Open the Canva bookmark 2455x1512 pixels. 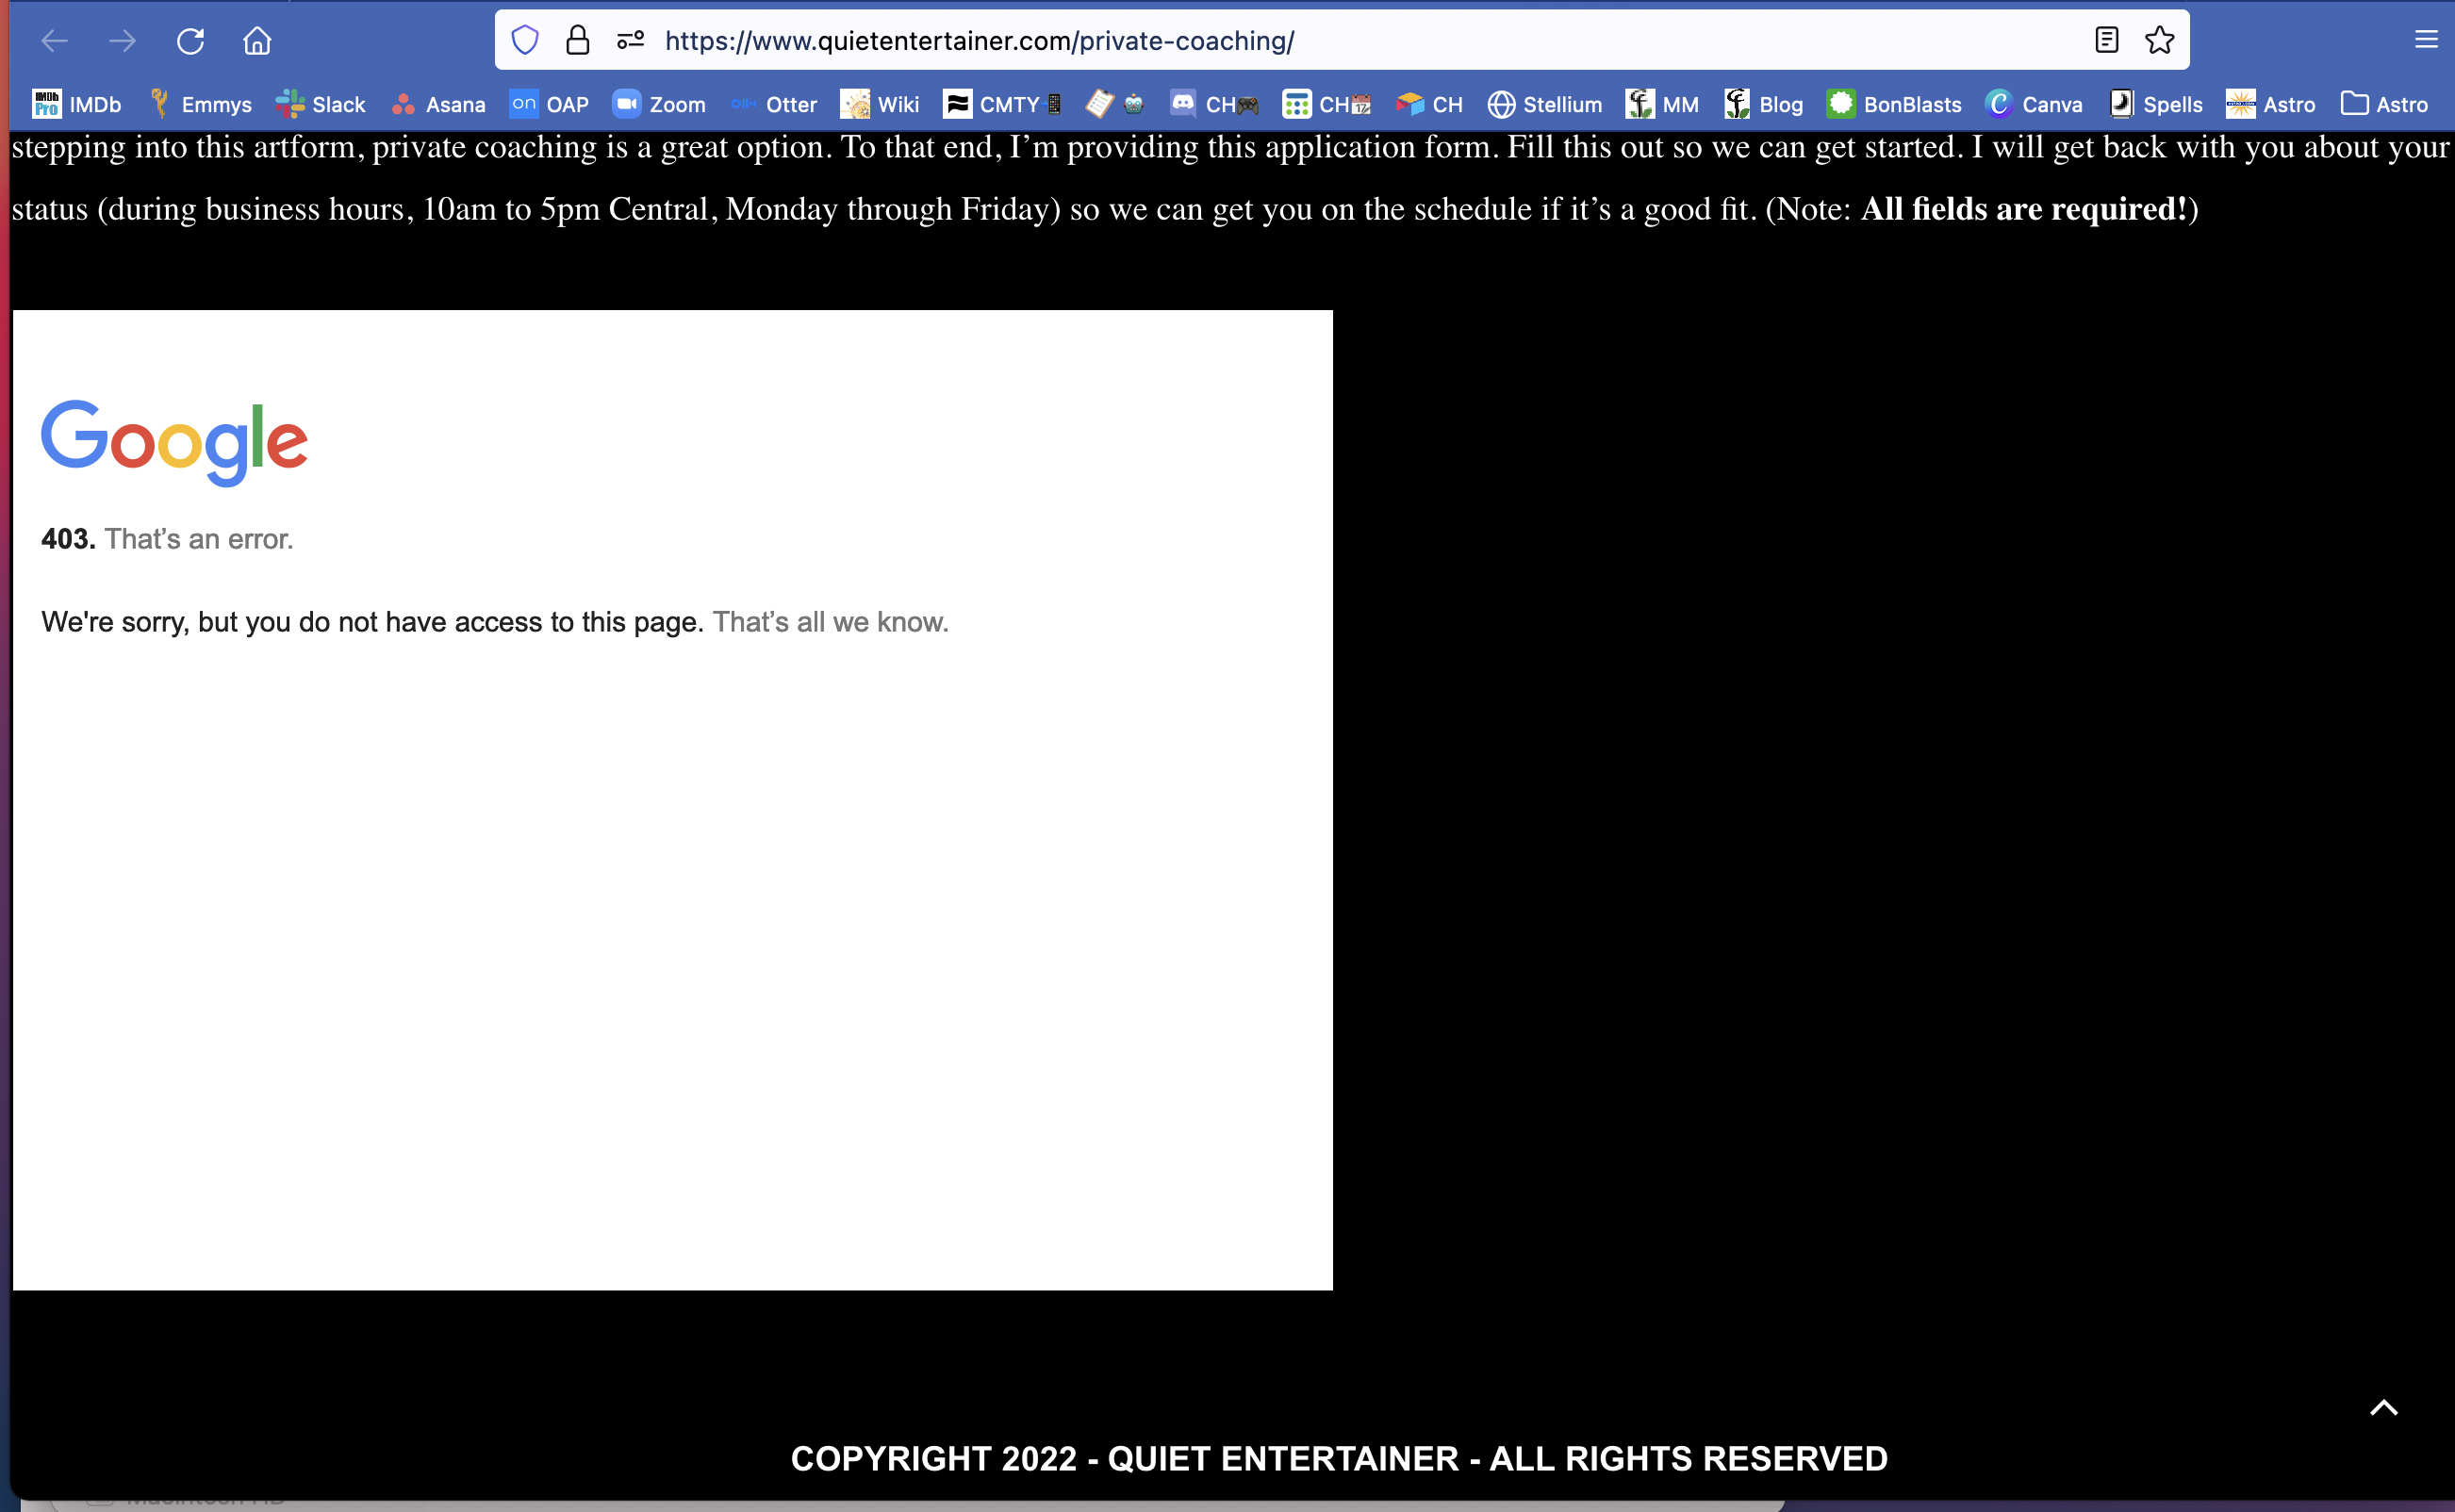click(x=2035, y=104)
